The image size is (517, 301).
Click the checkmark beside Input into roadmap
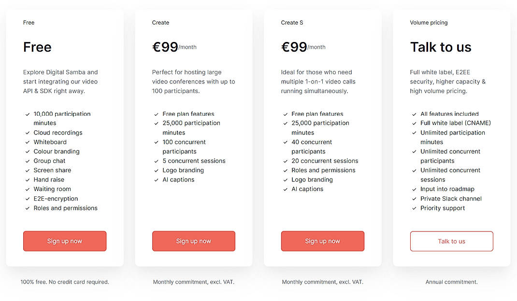click(414, 189)
